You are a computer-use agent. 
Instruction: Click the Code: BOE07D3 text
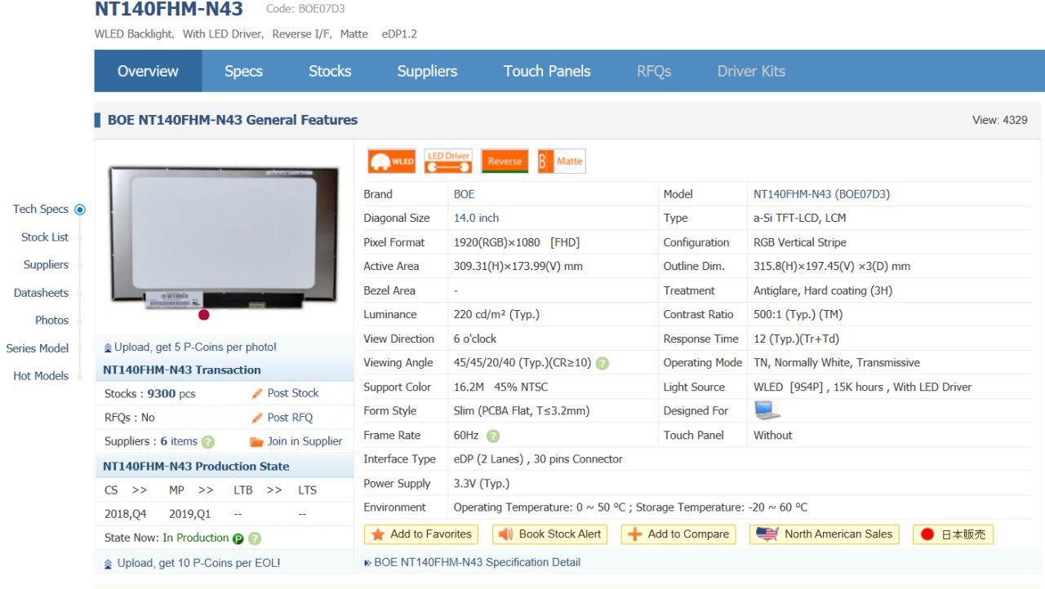305,9
